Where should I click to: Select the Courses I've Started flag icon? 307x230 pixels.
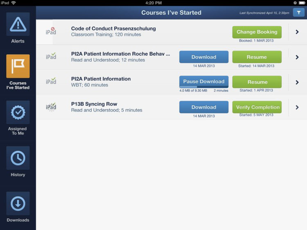coord(18,66)
